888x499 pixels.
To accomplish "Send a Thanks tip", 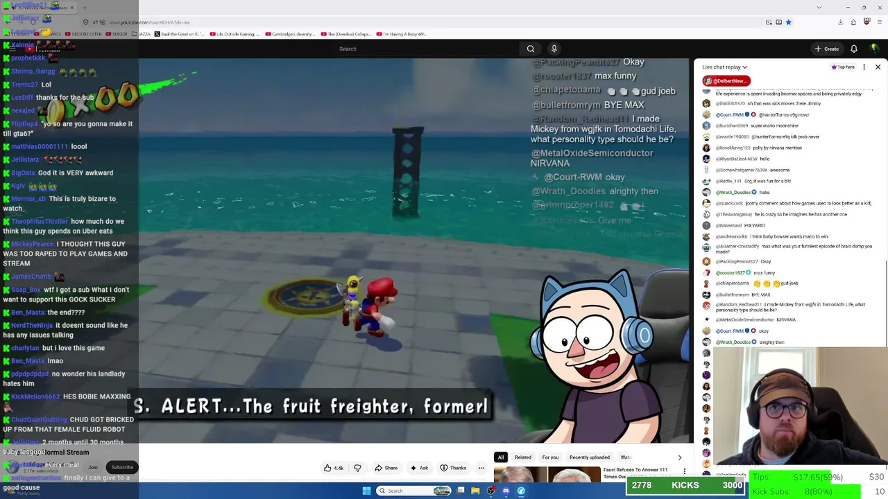I will point(453,468).
